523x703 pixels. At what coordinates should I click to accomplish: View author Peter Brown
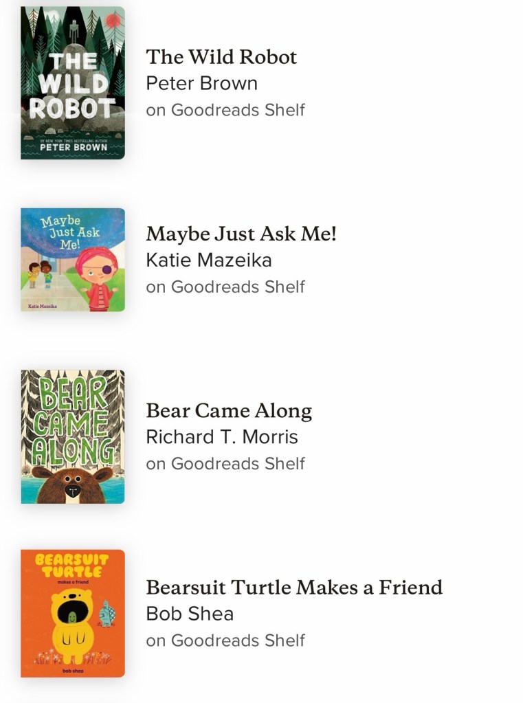coord(201,84)
